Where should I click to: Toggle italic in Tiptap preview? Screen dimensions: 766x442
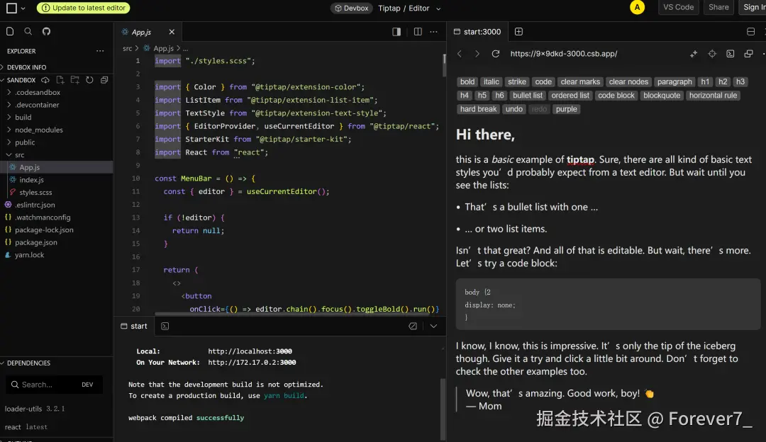[x=491, y=82]
